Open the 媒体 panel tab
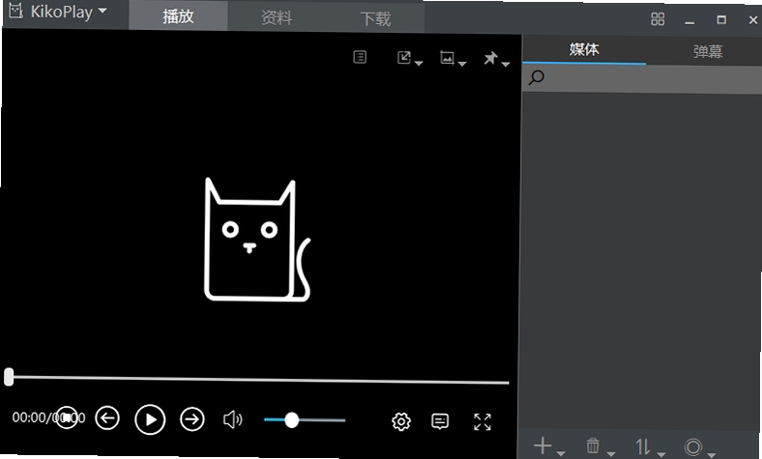This screenshot has height=459, width=762. 584,49
